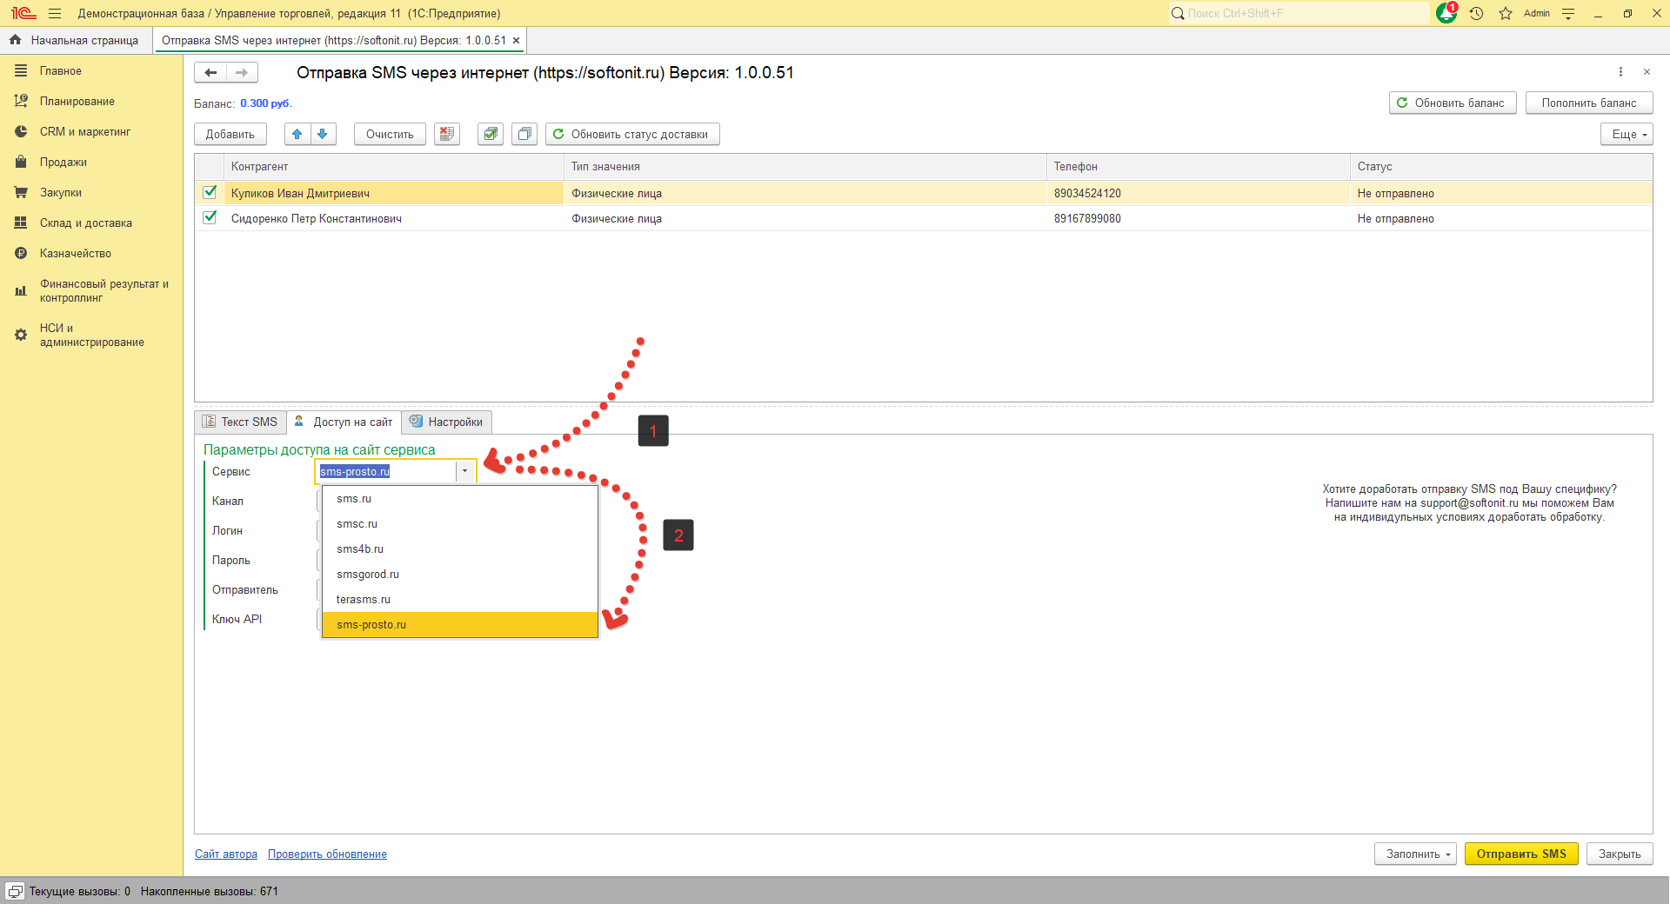Choose terasms.ru in the service dropdown
The height and width of the screenshot is (904, 1670).
pyautogui.click(x=364, y=600)
